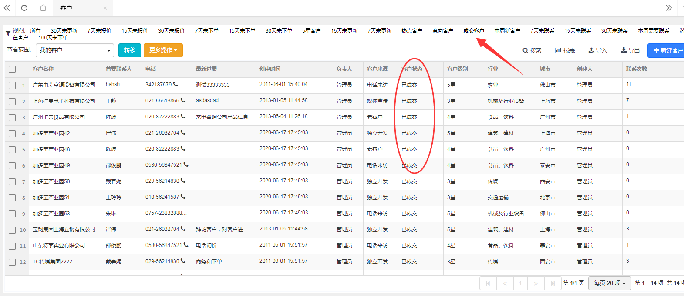Click the double-right arrows at top right
The width and height of the screenshot is (684, 296).
click(x=669, y=8)
